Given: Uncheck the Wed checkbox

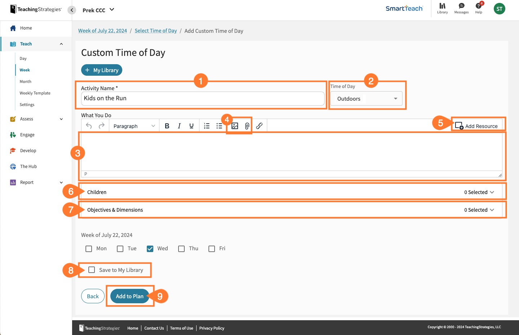Looking at the screenshot, I should (150, 248).
